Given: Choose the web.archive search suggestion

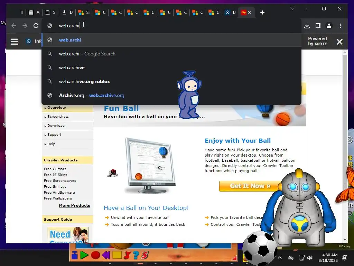Looking at the screenshot, I should pyautogui.click(x=171, y=68).
